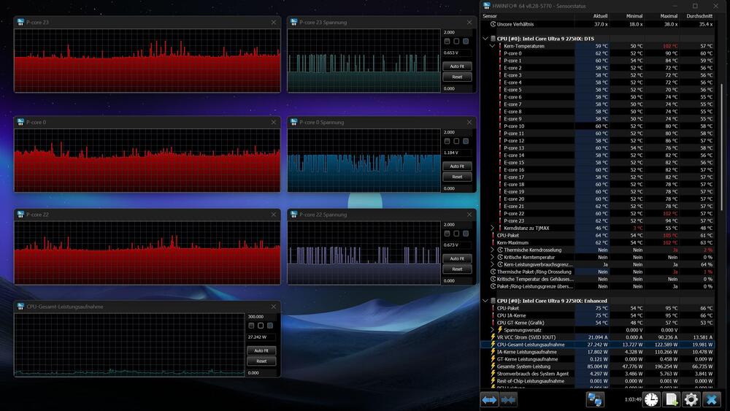Open sensor settings gear icon
The width and height of the screenshot is (730, 411).
(691, 399)
